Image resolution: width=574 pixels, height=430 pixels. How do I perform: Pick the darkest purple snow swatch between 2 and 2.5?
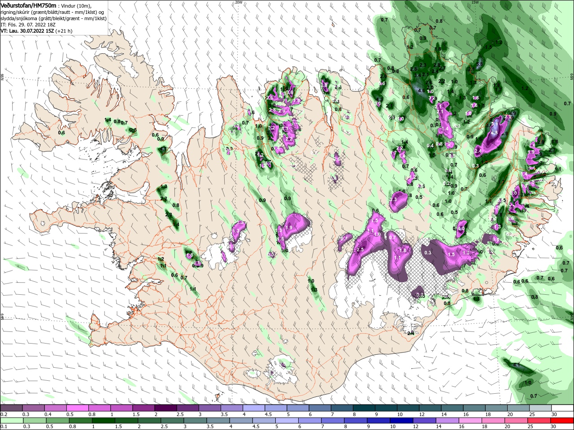pyautogui.click(x=165, y=408)
